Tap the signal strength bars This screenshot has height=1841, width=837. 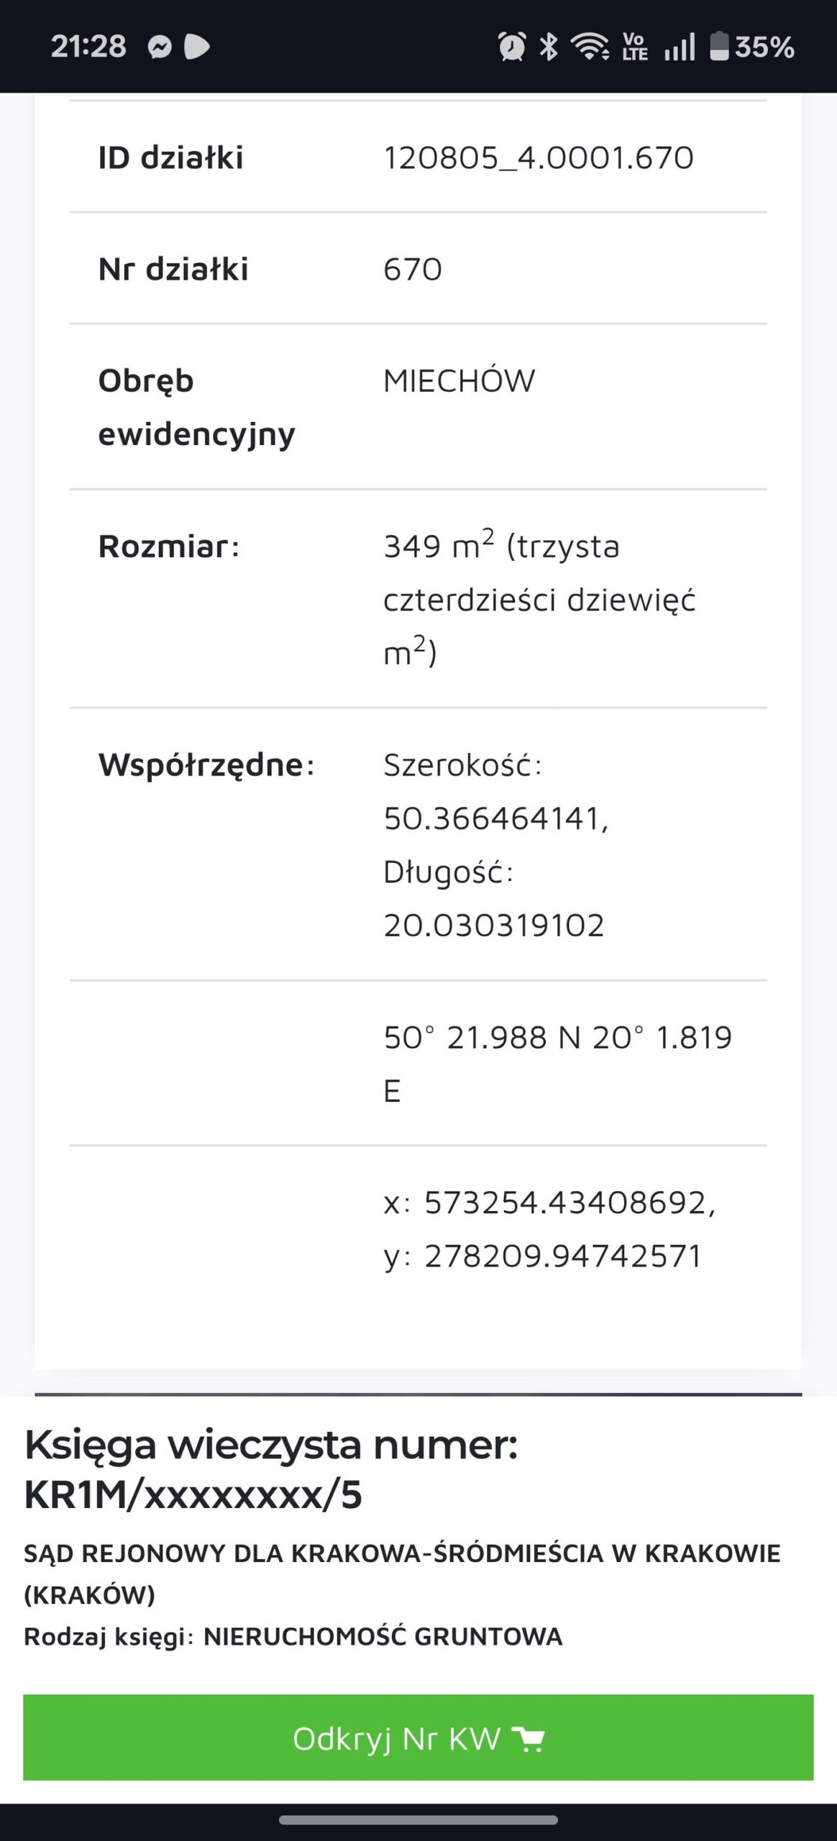[x=679, y=47]
